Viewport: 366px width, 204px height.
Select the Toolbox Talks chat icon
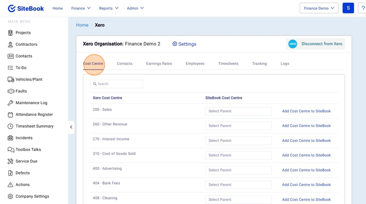(x=11, y=150)
